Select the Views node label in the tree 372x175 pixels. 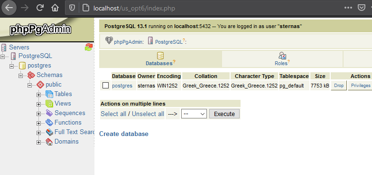point(63,104)
